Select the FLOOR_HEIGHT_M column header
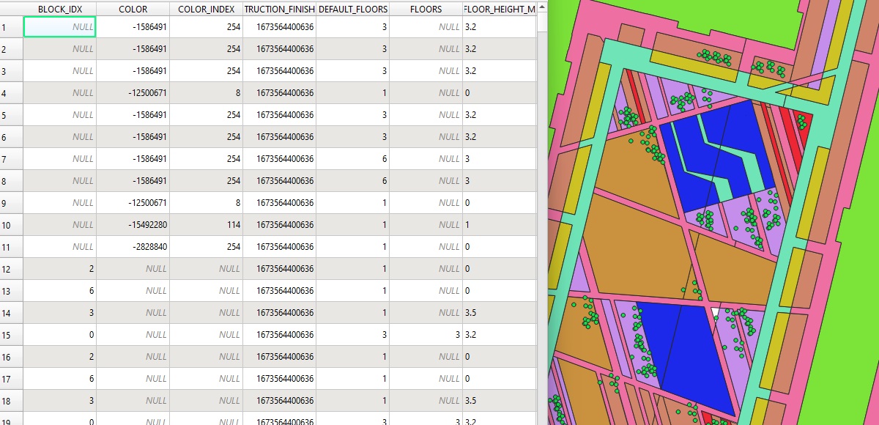The image size is (879, 425). click(500, 9)
